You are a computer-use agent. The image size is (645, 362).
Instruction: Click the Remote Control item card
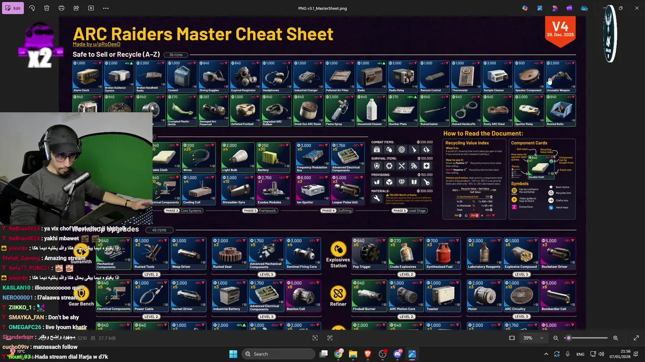434,77
